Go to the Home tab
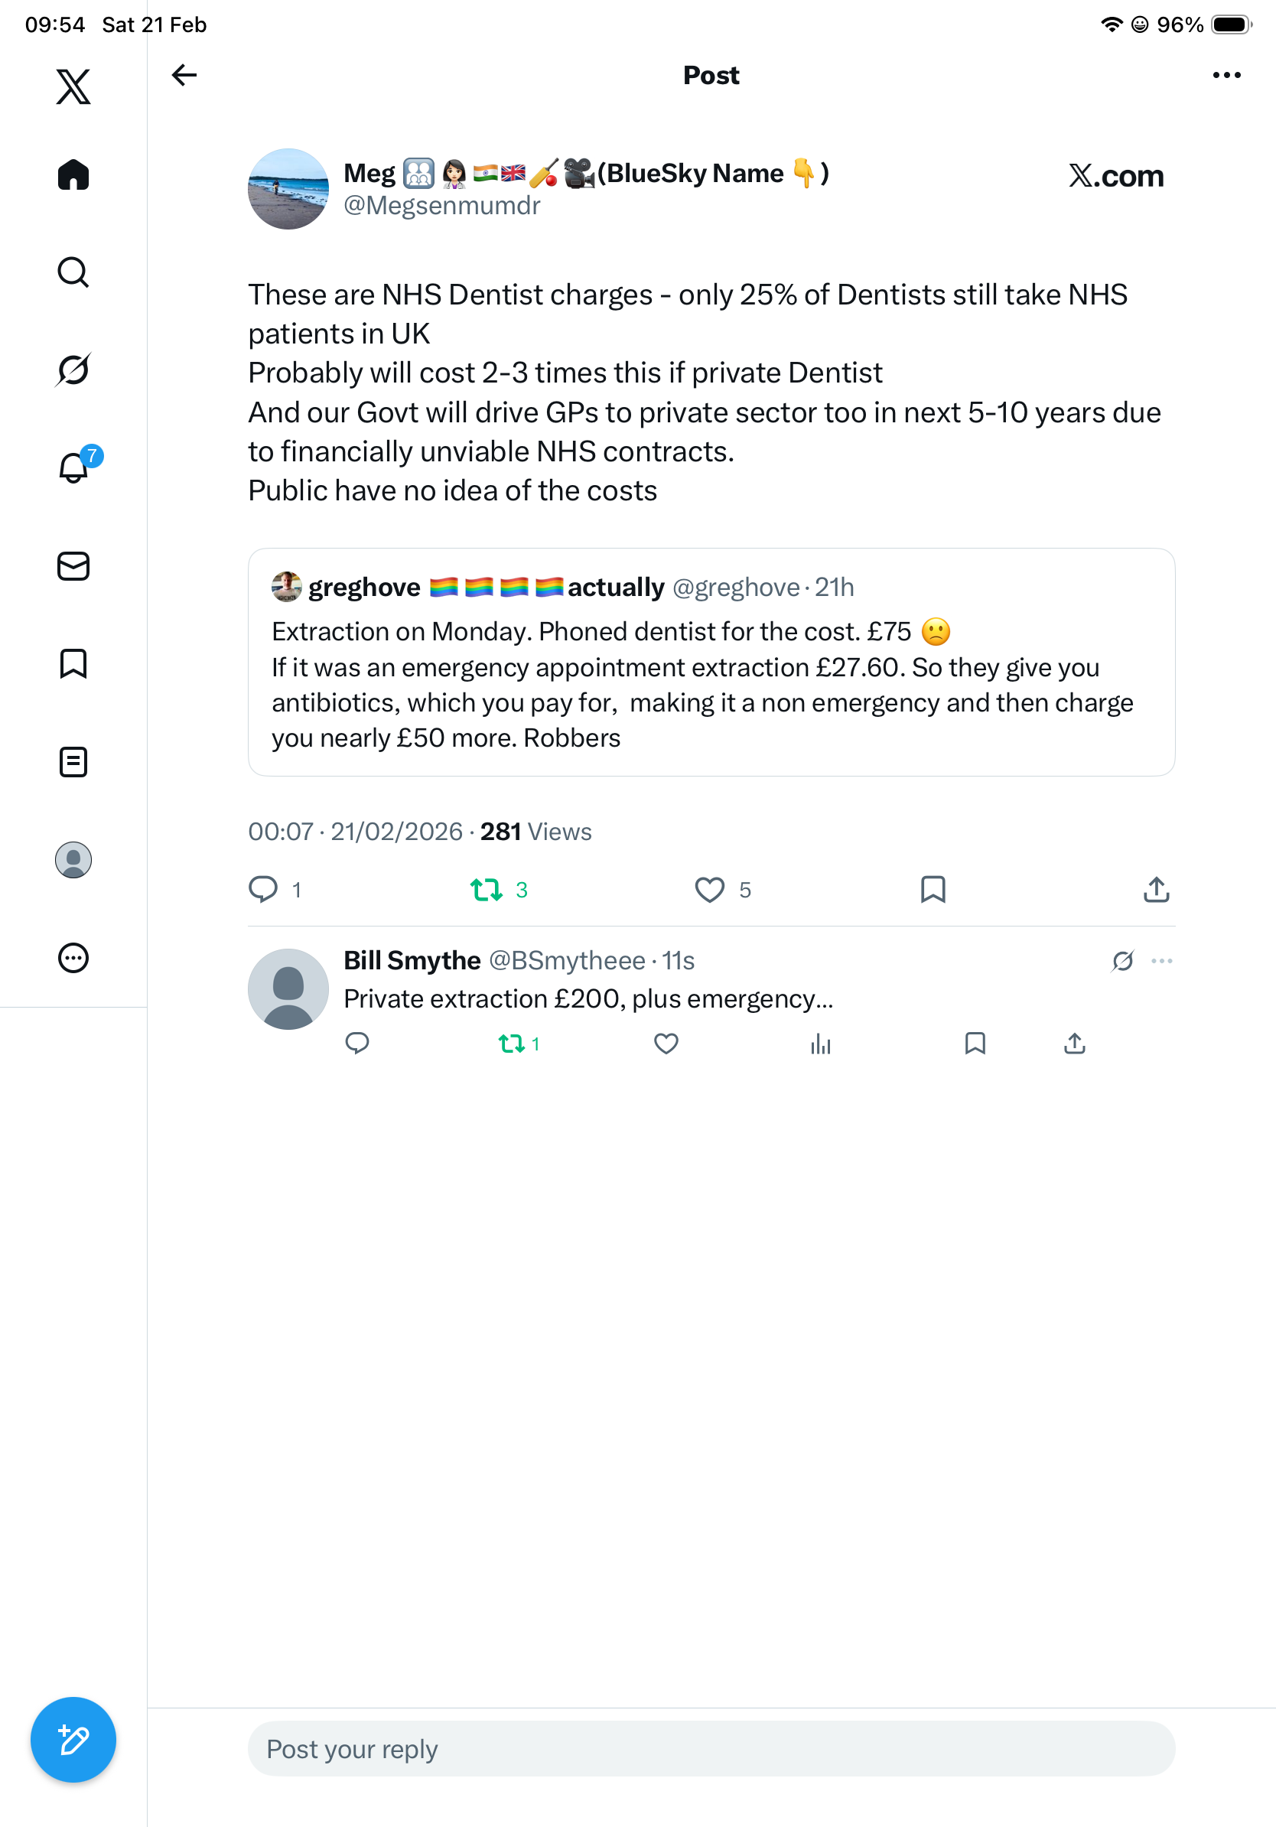Viewport: 1276px width, 1827px height. 73,175
